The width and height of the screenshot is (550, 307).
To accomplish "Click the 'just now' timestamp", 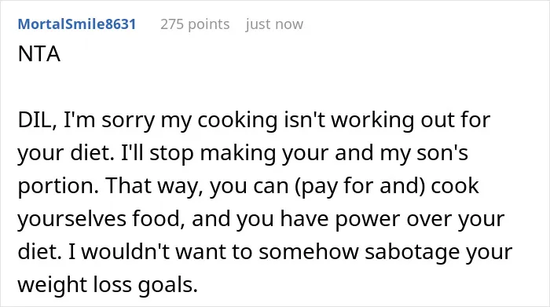I will click(x=274, y=24).
